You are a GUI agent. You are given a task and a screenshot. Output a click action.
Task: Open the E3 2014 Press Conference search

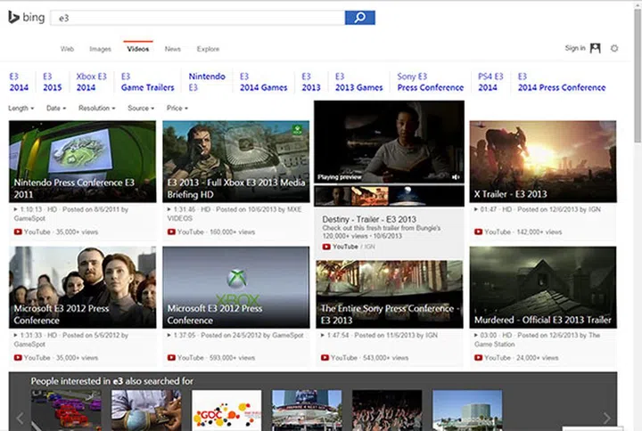point(562,82)
